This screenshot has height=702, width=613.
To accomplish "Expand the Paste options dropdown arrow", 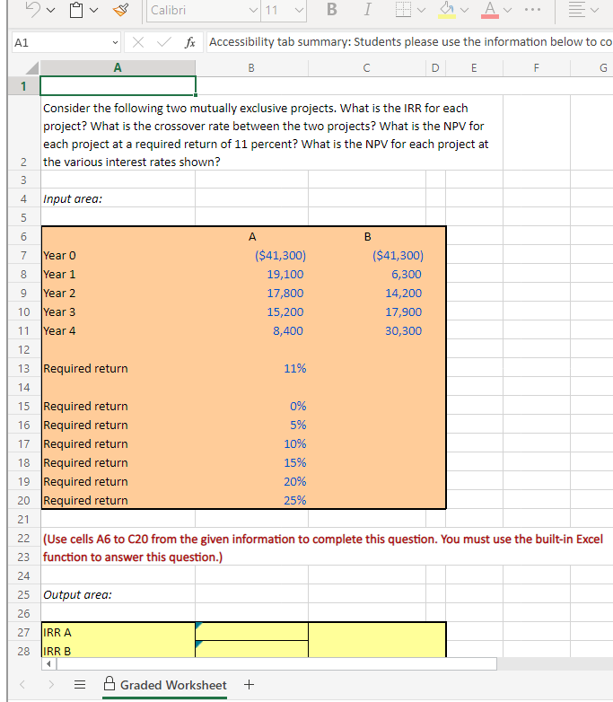I will coord(93,10).
